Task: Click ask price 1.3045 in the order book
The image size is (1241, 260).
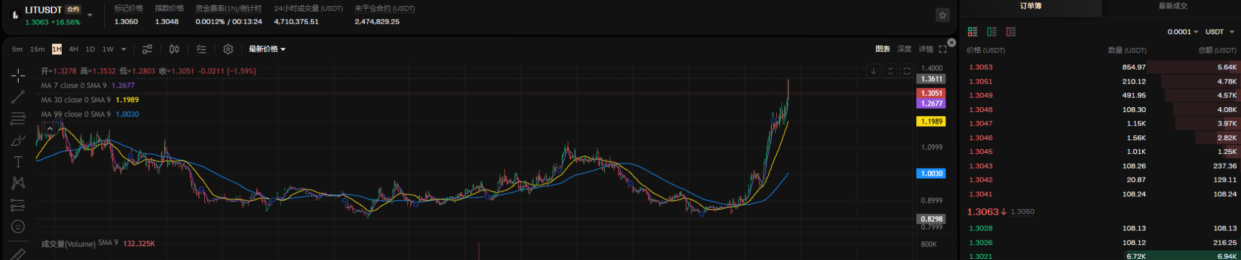Action: click(980, 152)
